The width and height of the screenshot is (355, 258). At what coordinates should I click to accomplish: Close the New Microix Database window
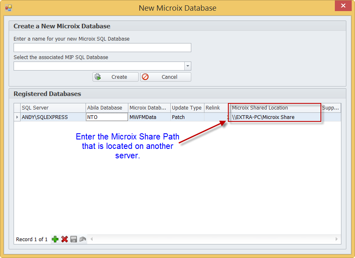[343, 6]
